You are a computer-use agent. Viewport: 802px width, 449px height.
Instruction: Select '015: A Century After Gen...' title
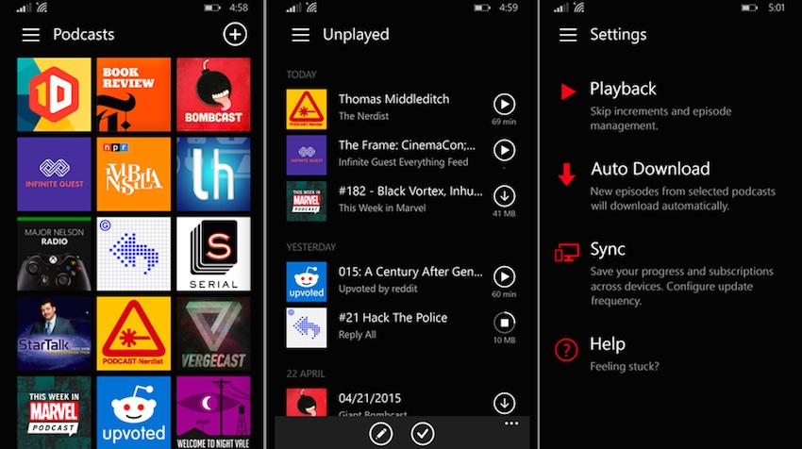(x=410, y=272)
